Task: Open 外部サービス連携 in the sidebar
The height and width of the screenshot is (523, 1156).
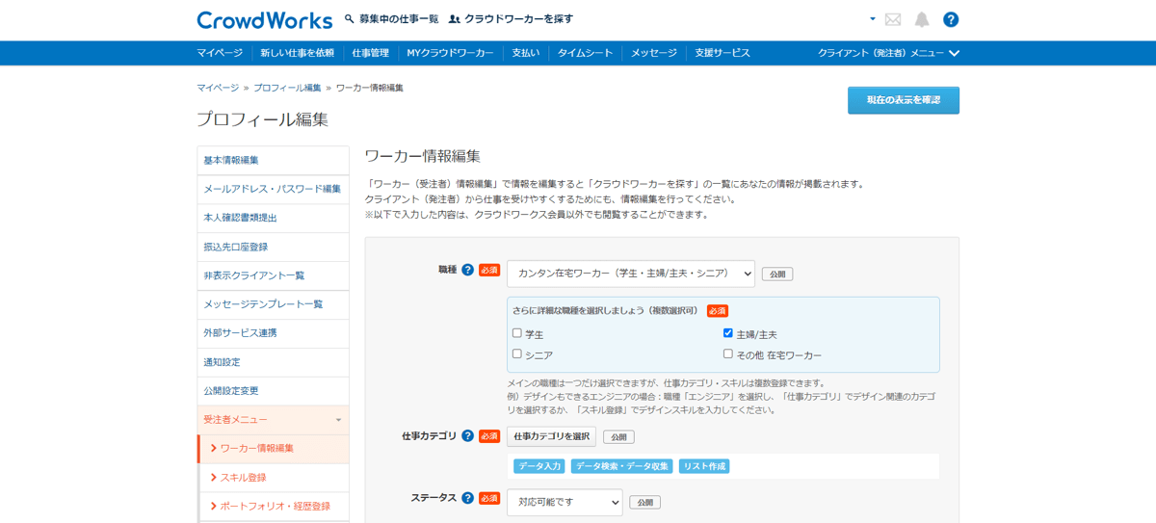Action: click(274, 333)
